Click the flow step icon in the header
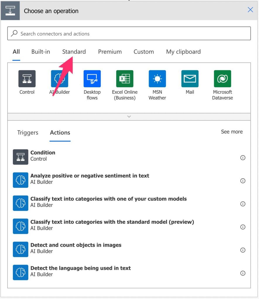Image resolution: width=259 pixels, height=299 pixels. (x=11, y=11)
